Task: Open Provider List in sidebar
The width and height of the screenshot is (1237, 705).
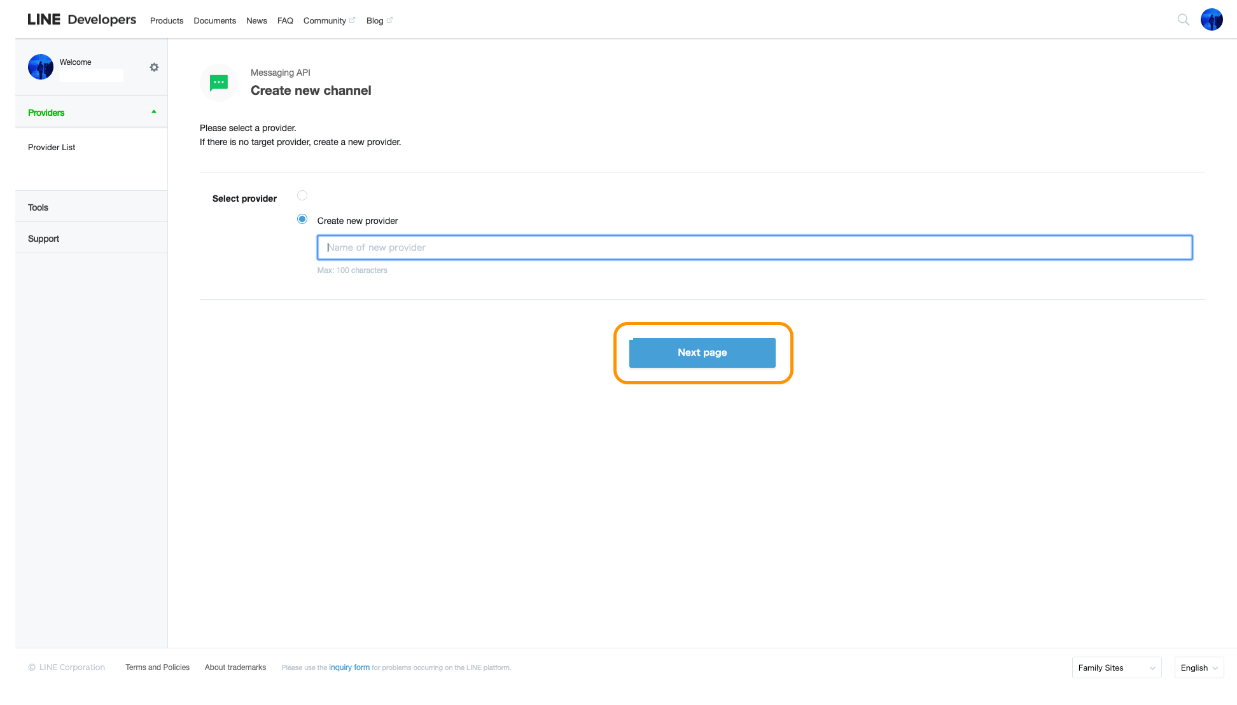Action: (52, 147)
